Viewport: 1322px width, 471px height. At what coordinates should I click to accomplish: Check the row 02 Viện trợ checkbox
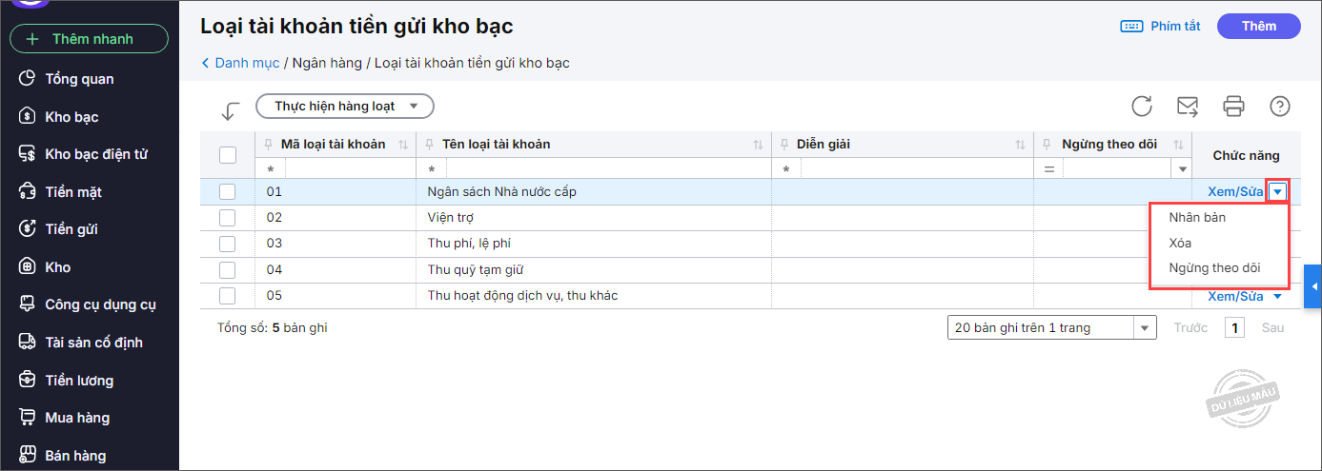228,218
